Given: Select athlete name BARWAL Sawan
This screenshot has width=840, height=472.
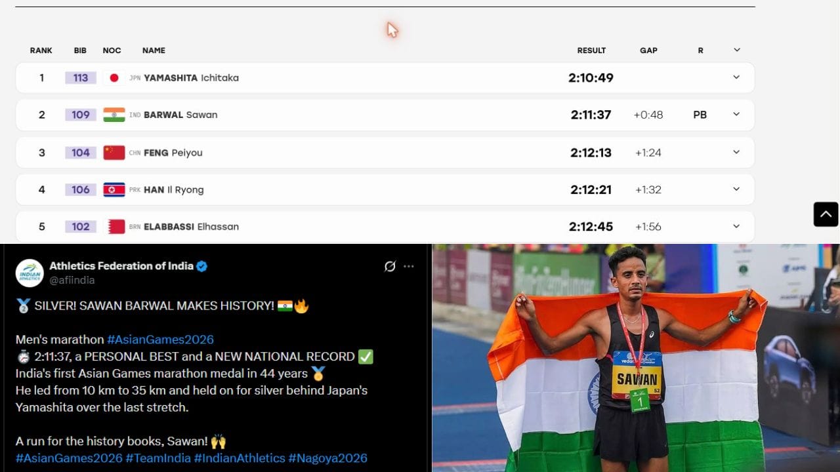Looking at the screenshot, I should 180,115.
